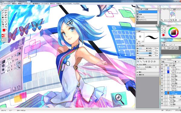Click delete brush icon below brush list
Viewport: 181px width, 113px height.
click(158, 25)
